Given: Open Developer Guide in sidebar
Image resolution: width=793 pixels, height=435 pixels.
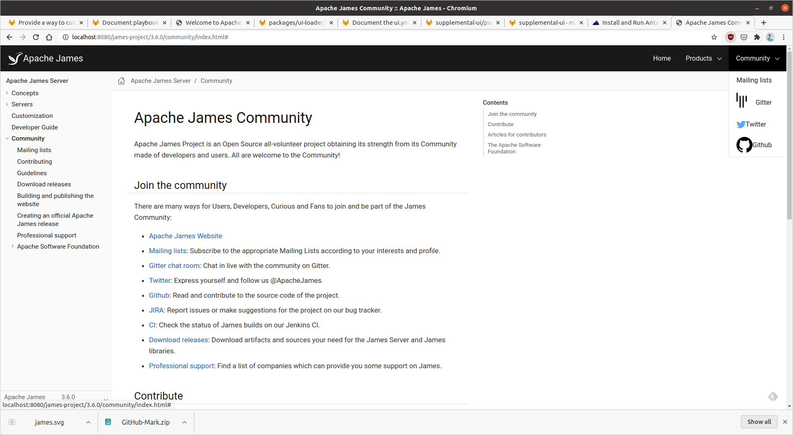Looking at the screenshot, I should pyautogui.click(x=35, y=127).
